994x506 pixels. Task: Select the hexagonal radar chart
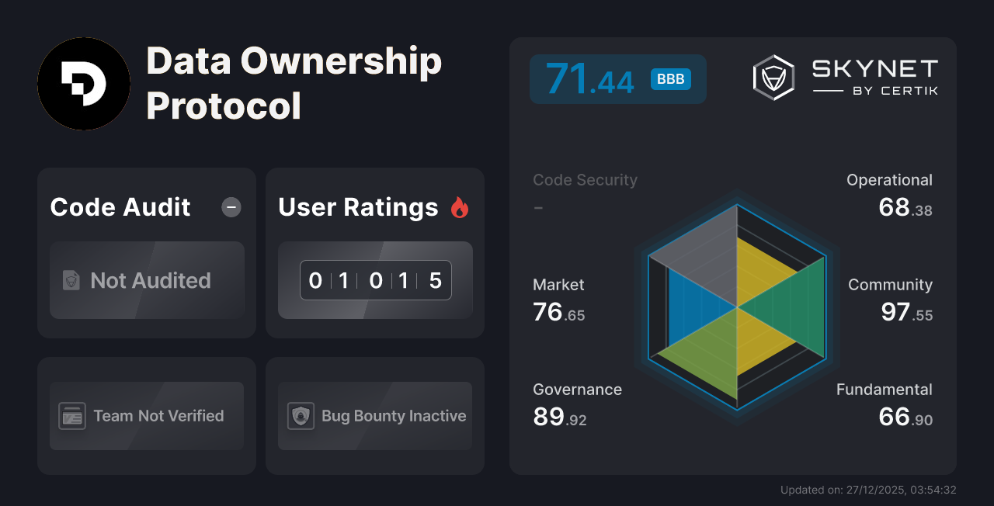coord(736,307)
